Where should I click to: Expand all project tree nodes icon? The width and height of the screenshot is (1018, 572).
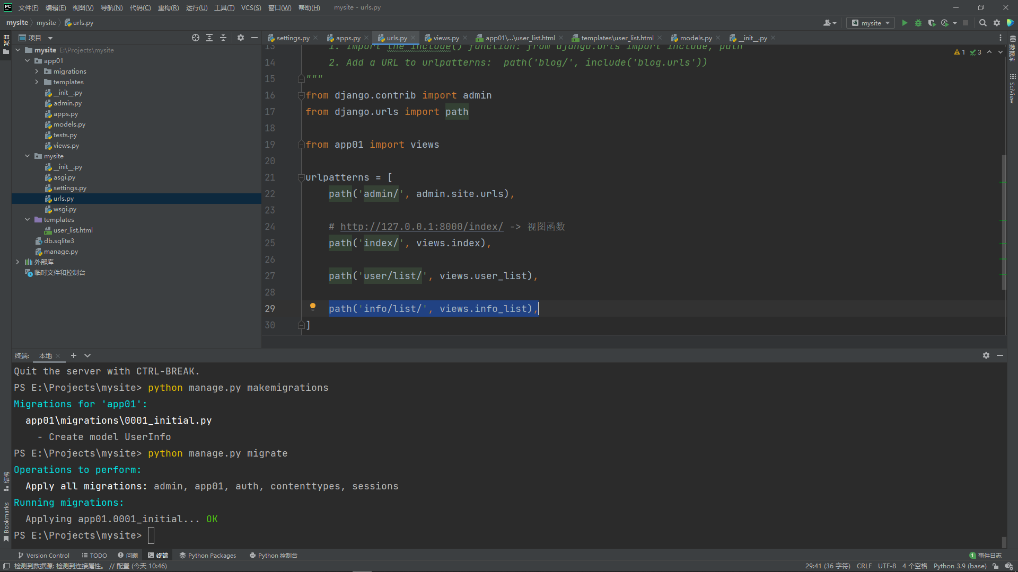209,38
